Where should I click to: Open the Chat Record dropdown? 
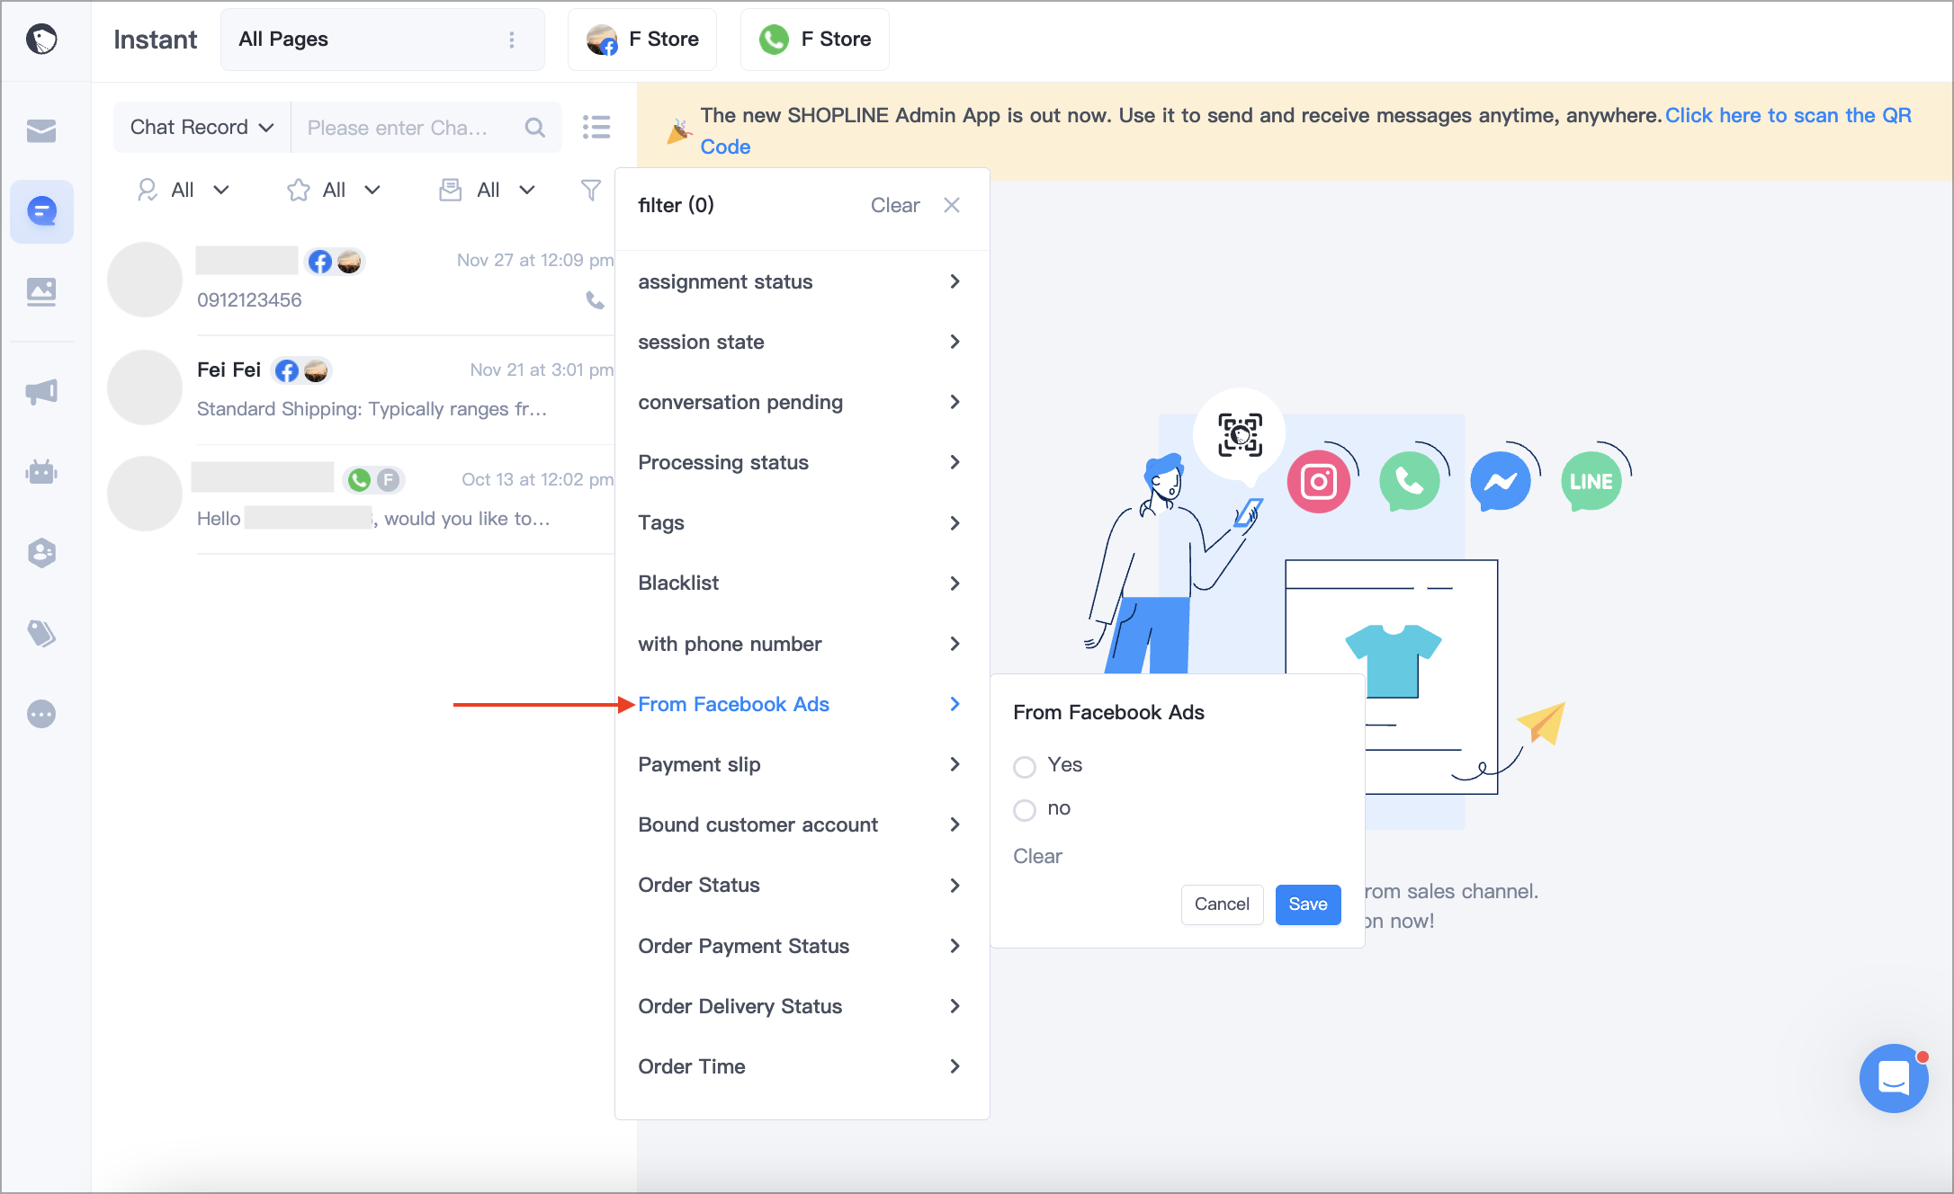click(x=202, y=128)
